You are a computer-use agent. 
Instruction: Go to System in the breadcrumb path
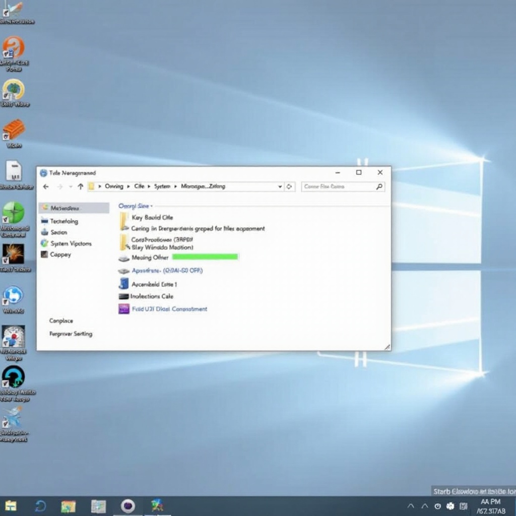pyautogui.click(x=162, y=186)
